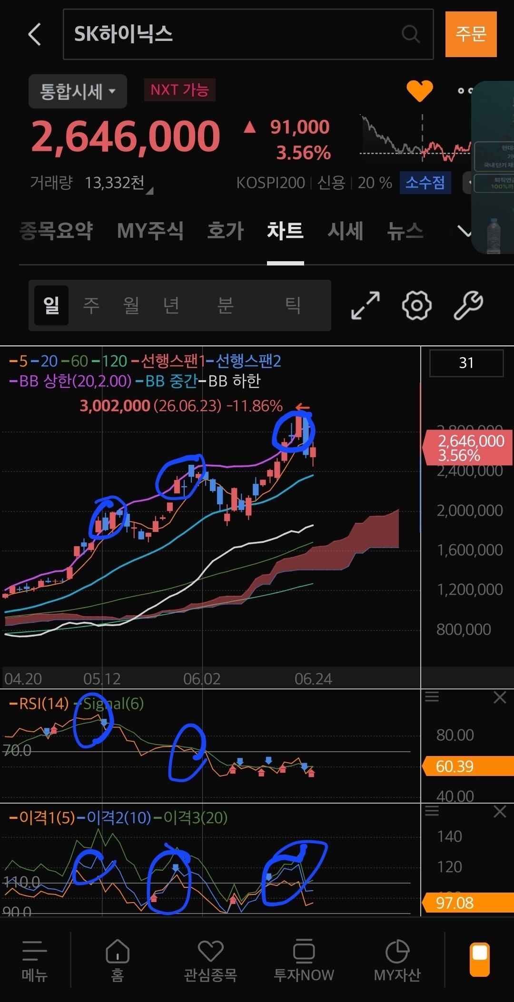Select the 주 weekly chart period
This screenshot has height=1002, width=514.
(91, 305)
